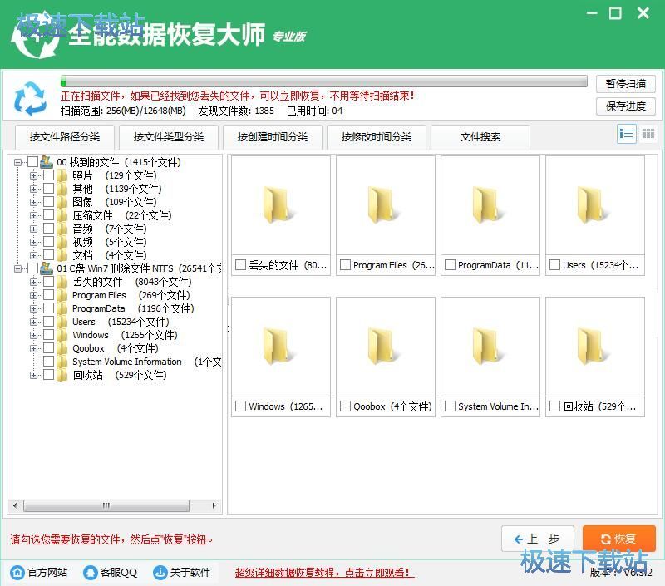Viewport: 665px width, 586px height.
Task: Switch to list view icon
Action: tap(627, 134)
